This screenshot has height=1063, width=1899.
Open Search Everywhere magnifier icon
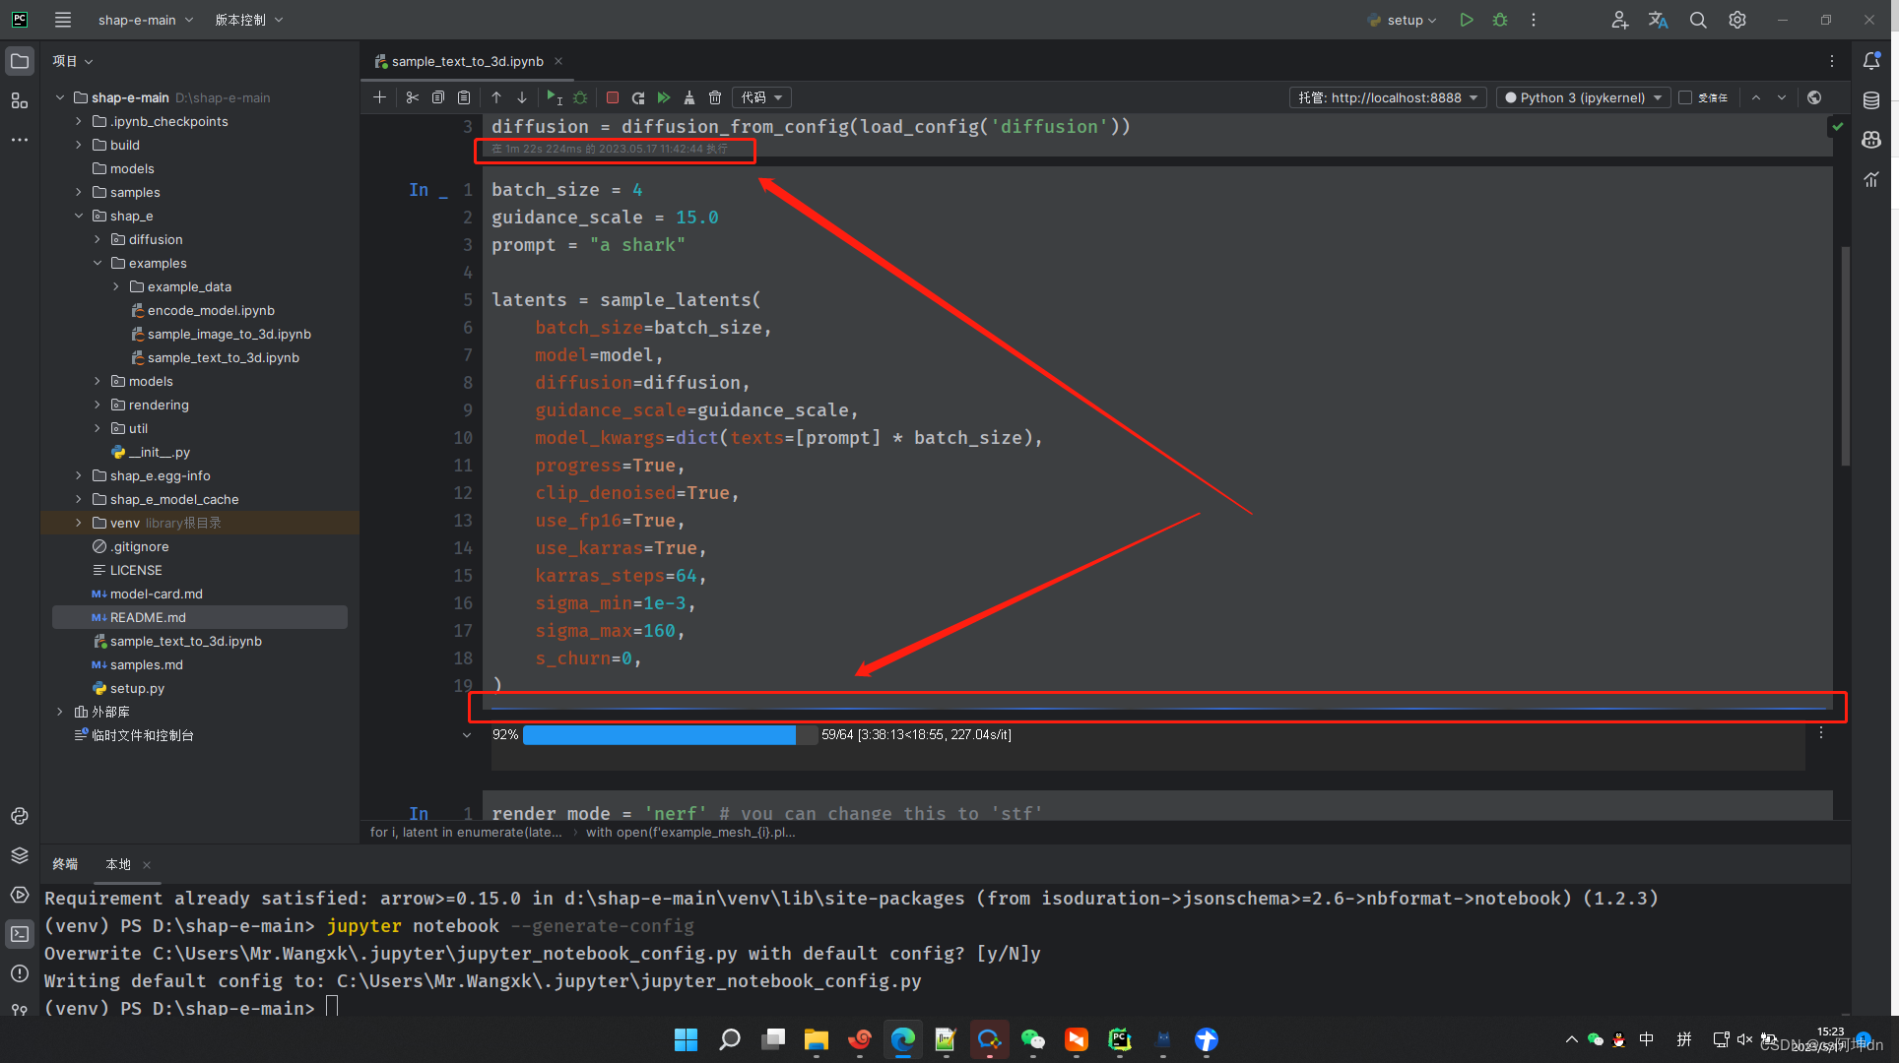[x=1698, y=20]
